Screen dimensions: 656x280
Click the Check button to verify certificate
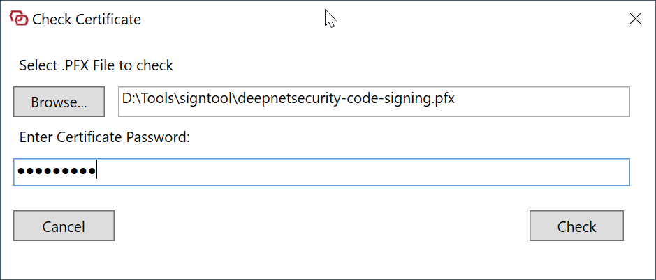tap(576, 226)
